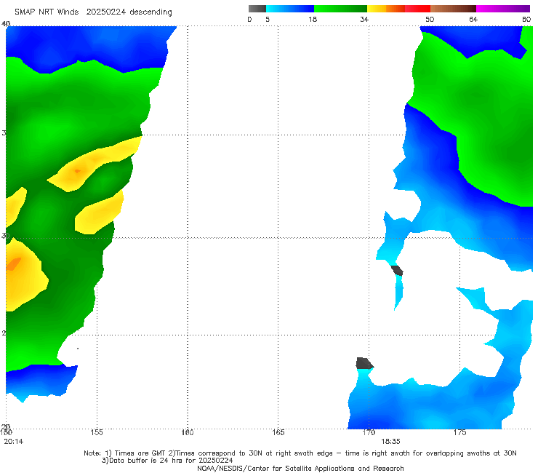The height and width of the screenshot is (473, 538).
Task: Click the small dark gray patch near 171.5E
Action: (398, 270)
